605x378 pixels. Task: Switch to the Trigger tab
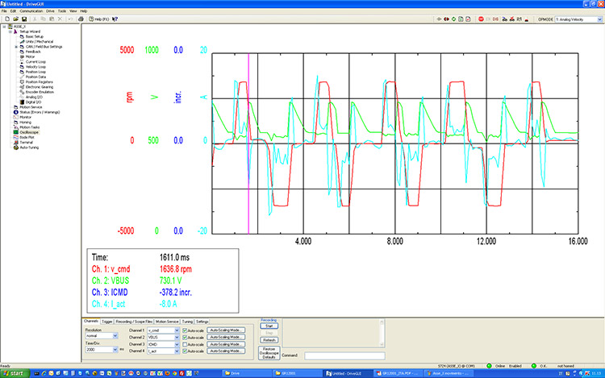(x=107, y=321)
